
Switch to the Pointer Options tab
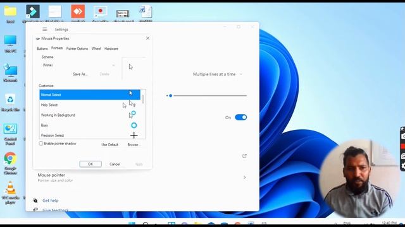[x=77, y=49]
